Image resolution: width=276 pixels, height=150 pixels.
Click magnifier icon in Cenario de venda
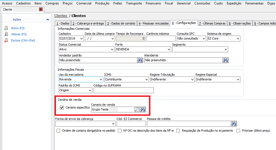tap(137, 110)
